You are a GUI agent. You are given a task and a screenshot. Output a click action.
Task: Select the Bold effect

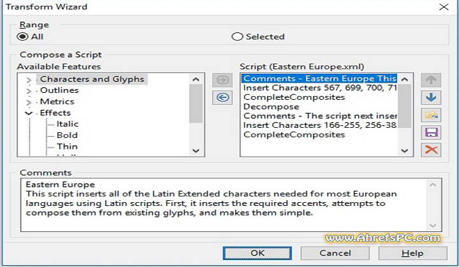[67, 135]
